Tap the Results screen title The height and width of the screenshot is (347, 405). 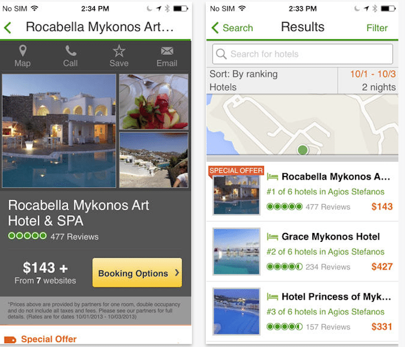click(302, 27)
